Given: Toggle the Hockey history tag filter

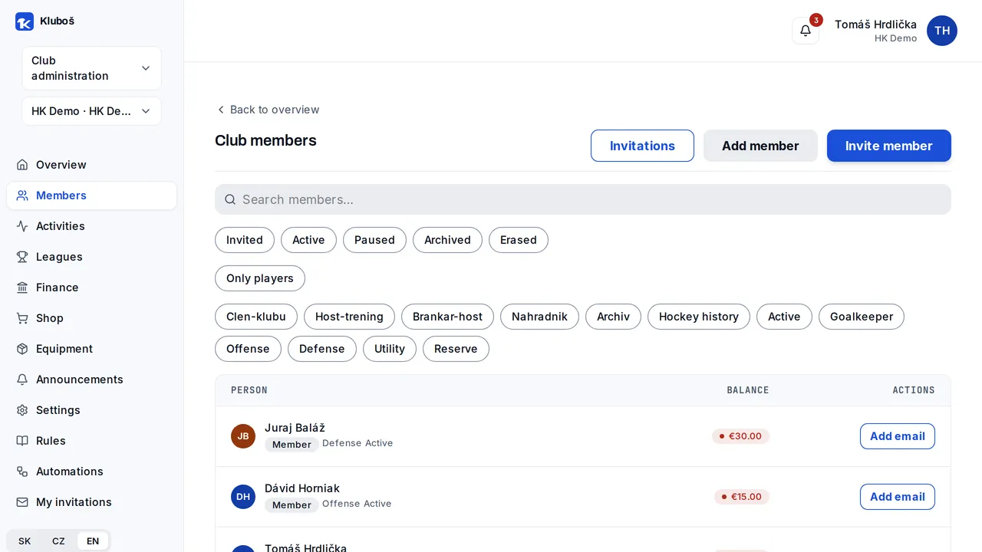Looking at the screenshot, I should pyautogui.click(x=699, y=317).
